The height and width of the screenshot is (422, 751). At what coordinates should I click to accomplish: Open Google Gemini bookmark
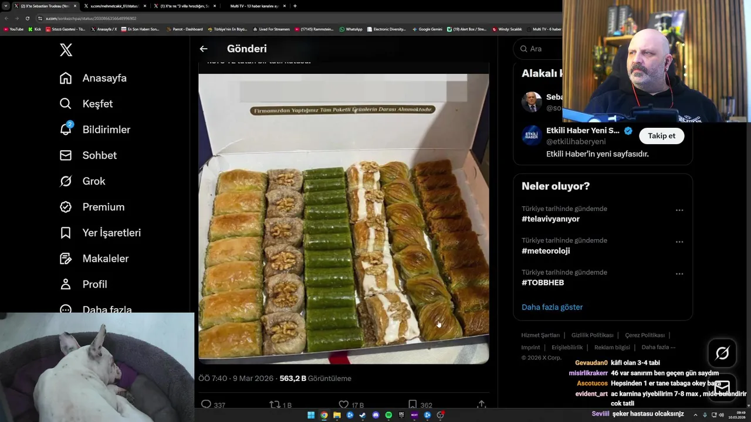coord(427,29)
